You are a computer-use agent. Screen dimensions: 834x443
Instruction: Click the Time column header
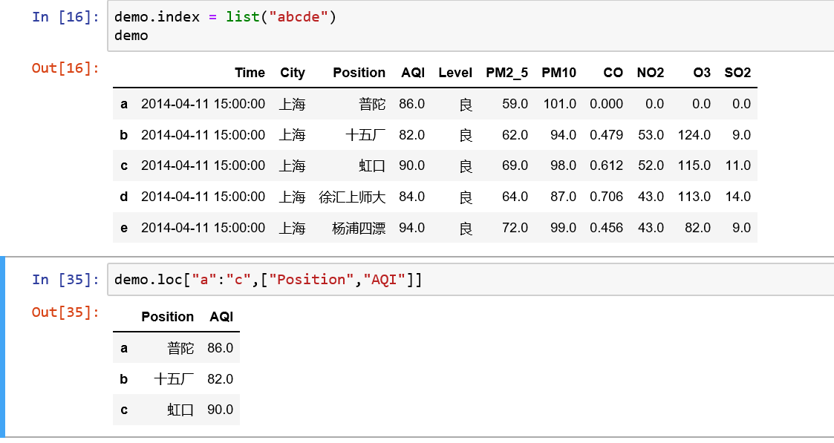[250, 73]
